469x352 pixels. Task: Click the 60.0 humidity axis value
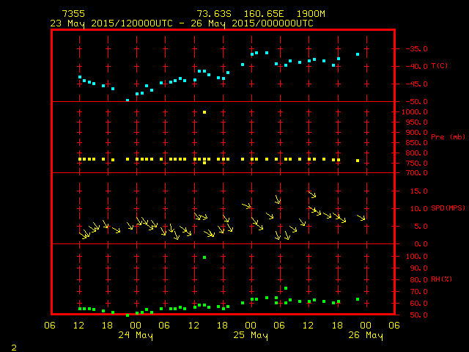[x=418, y=303]
